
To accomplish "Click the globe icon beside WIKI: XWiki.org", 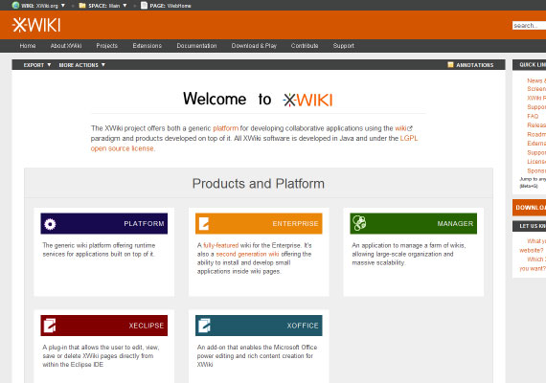I will click(15, 5).
